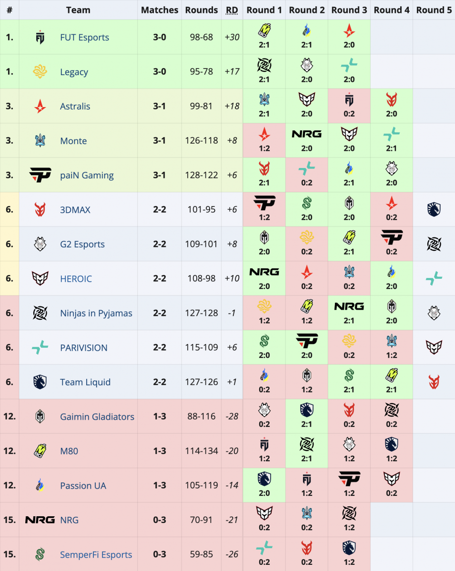Click the PARIVISION logo in the Team column

click(40, 347)
